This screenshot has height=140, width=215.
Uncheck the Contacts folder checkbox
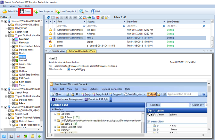point(13,43)
